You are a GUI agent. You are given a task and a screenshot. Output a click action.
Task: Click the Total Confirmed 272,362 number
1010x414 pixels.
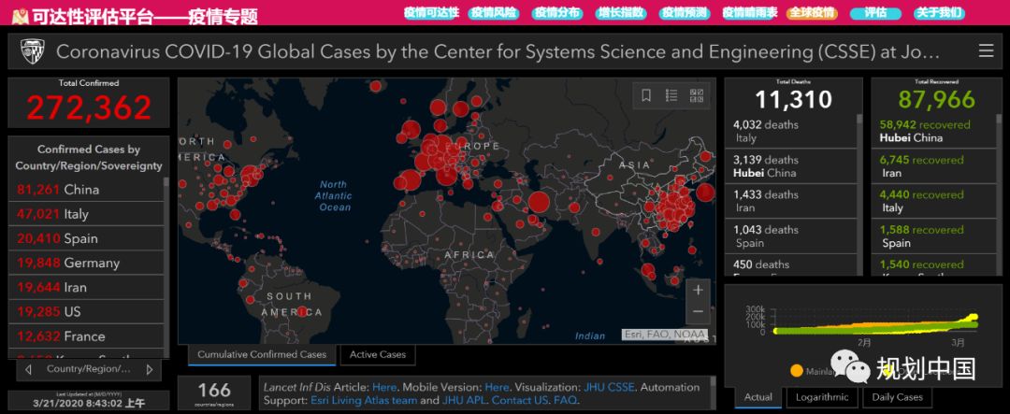(89, 107)
